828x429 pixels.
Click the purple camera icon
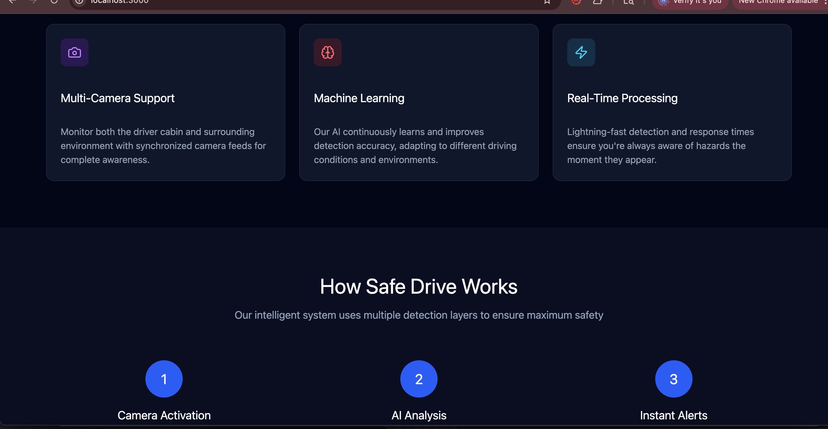tap(74, 52)
